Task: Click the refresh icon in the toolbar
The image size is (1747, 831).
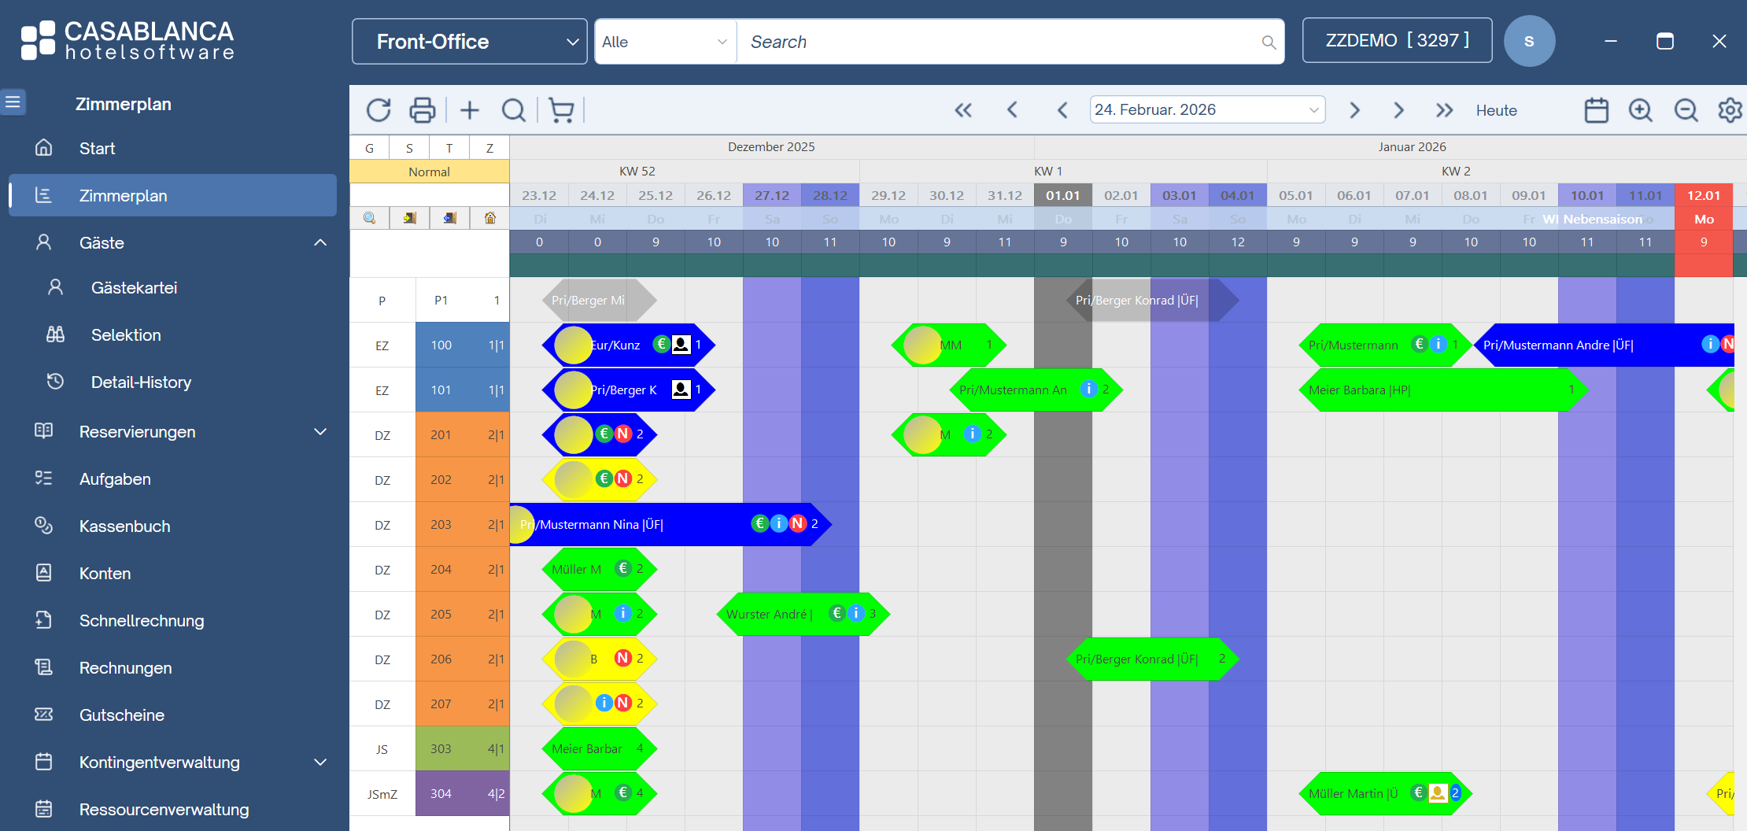Action: pos(379,110)
